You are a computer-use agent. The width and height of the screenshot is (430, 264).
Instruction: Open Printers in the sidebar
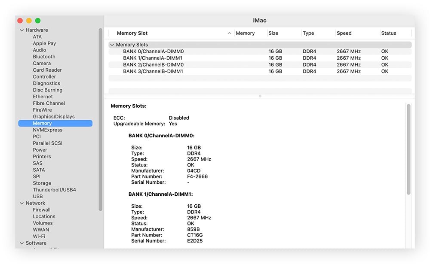[42, 156]
